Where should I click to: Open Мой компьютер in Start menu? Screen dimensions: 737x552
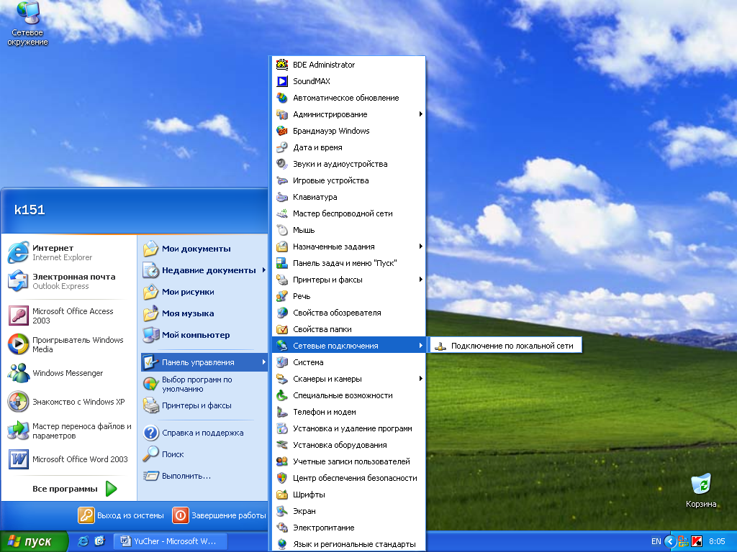[204, 335]
